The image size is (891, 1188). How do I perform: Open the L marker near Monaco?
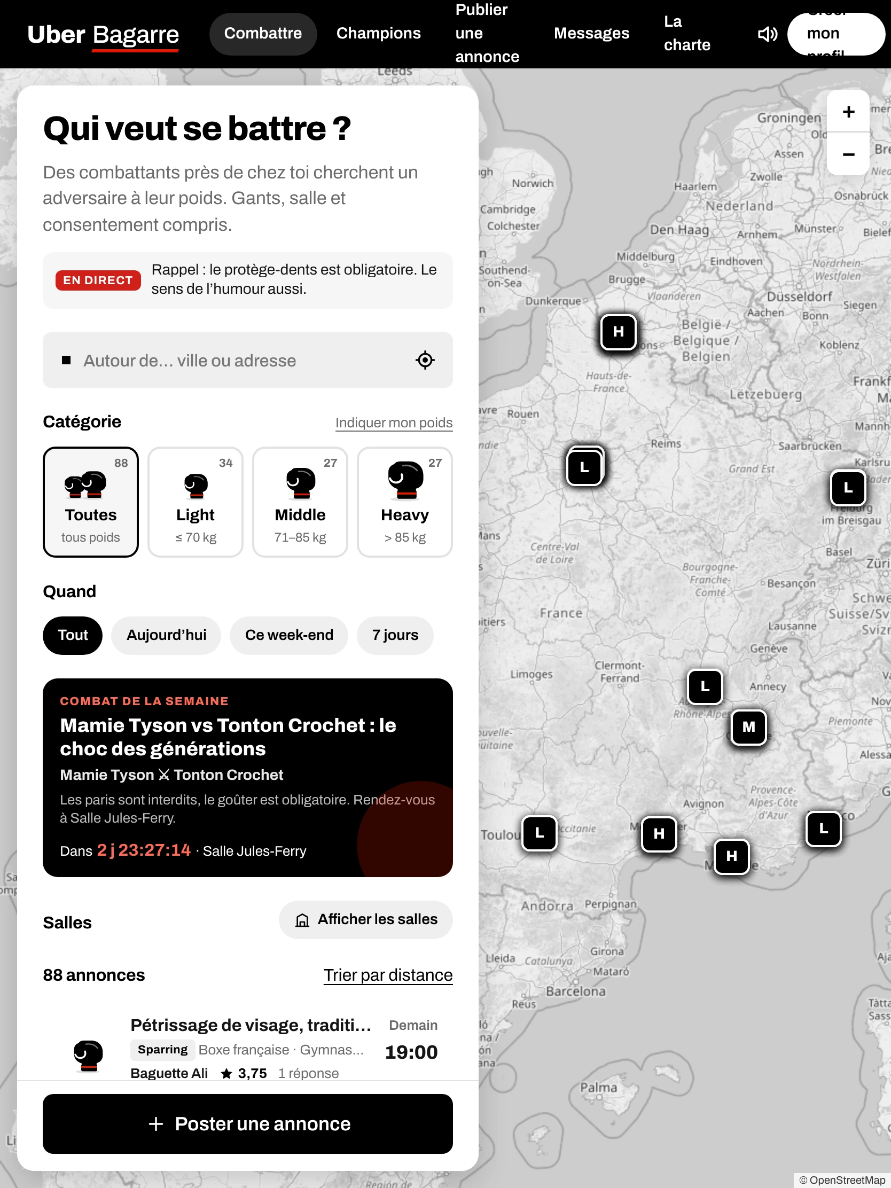point(823,829)
